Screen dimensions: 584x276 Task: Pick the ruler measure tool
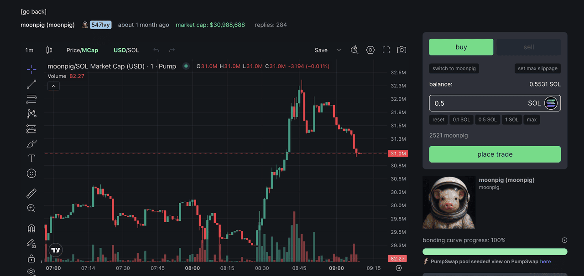pos(31,194)
